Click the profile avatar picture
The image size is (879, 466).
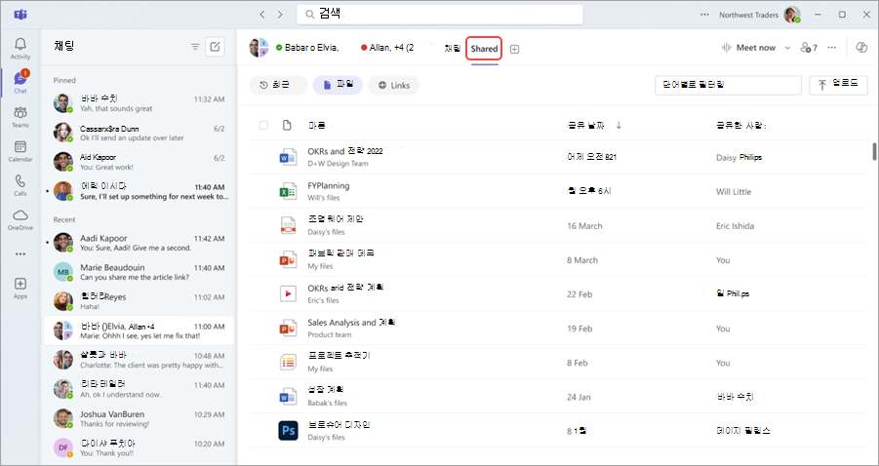792,15
